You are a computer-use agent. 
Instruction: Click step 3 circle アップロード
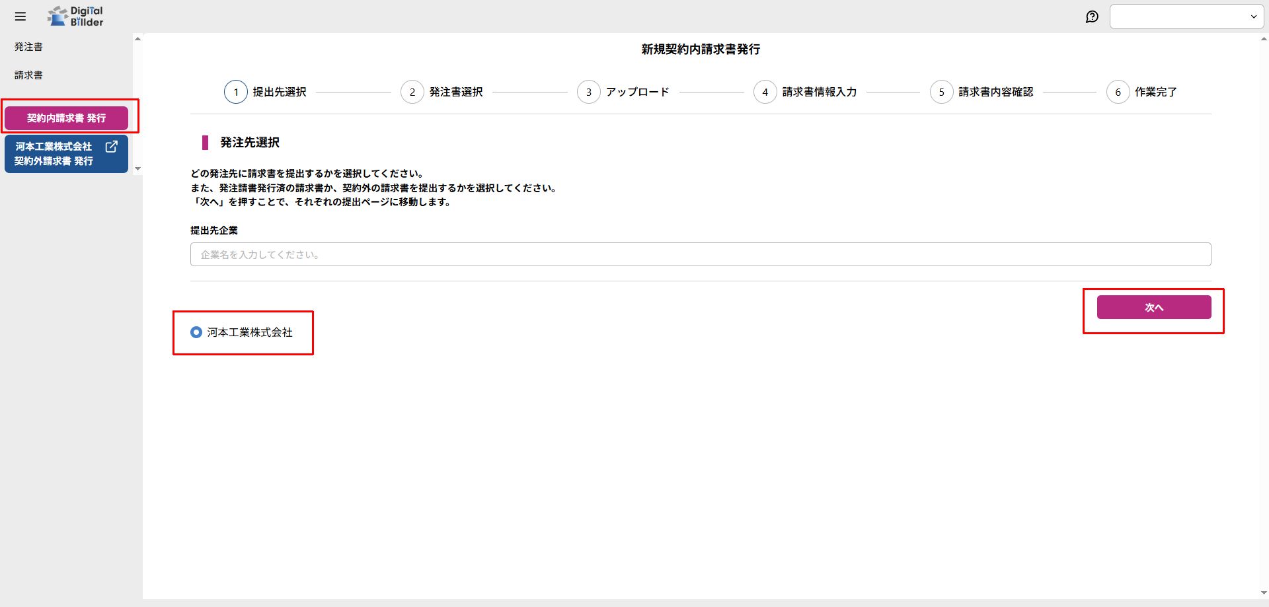point(588,92)
